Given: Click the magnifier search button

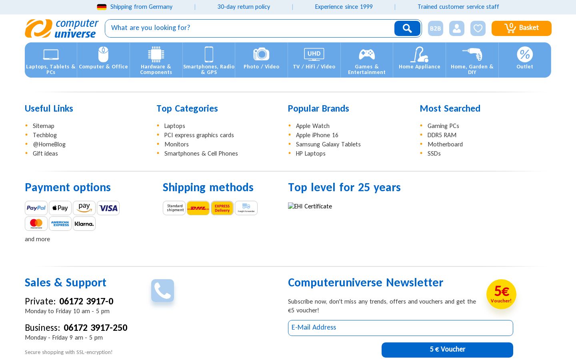Looking at the screenshot, I should click(407, 28).
